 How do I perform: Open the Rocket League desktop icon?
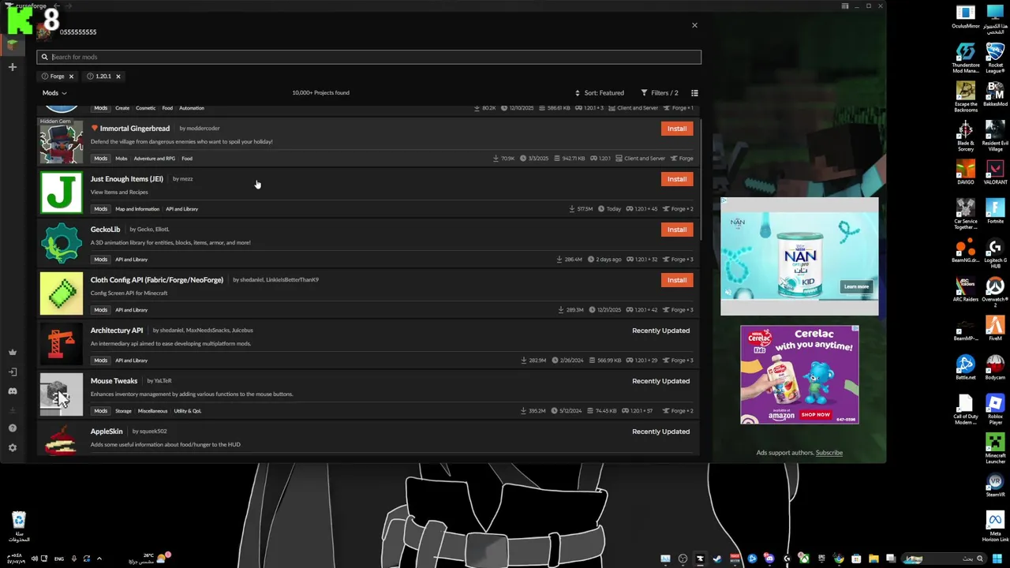[x=995, y=57]
